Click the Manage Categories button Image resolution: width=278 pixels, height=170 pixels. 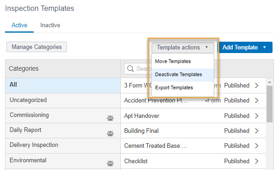click(37, 47)
